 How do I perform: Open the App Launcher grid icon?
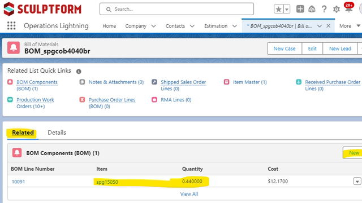coord(11,25)
